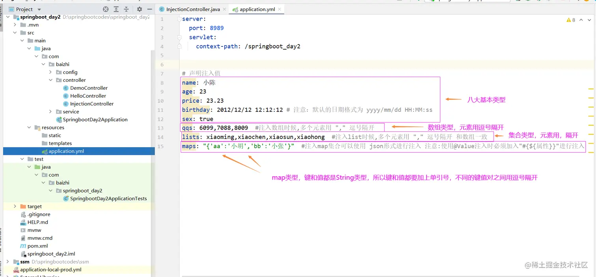Expand the target folder
The image size is (596, 277).
15,206
